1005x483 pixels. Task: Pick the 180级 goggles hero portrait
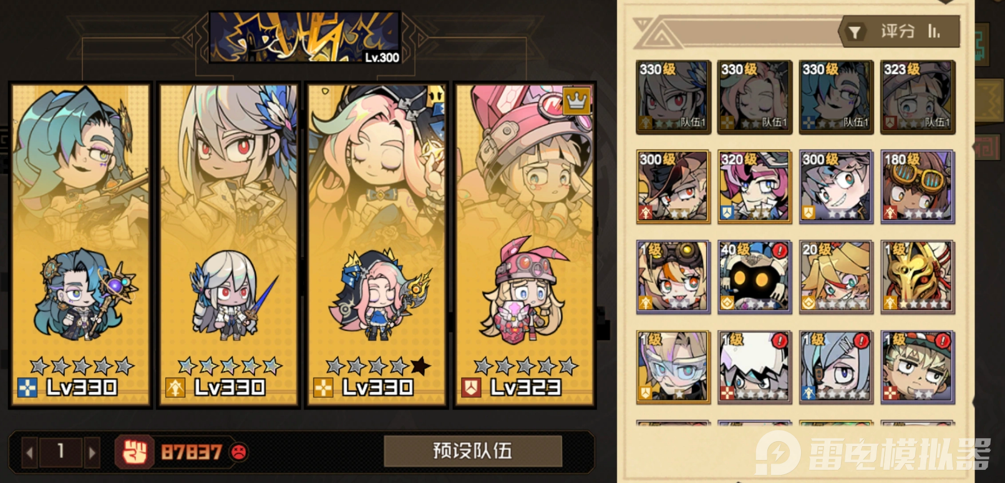[x=917, y=186]
